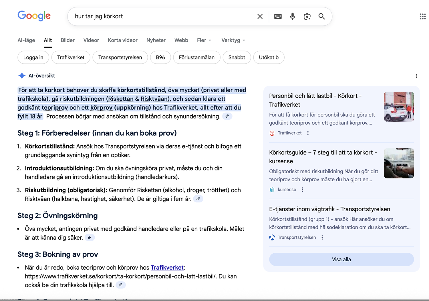Viewport: 429px width, 301px height.
Task: Select the Transportstyrelsen filter chip
Action: point(120,57)
